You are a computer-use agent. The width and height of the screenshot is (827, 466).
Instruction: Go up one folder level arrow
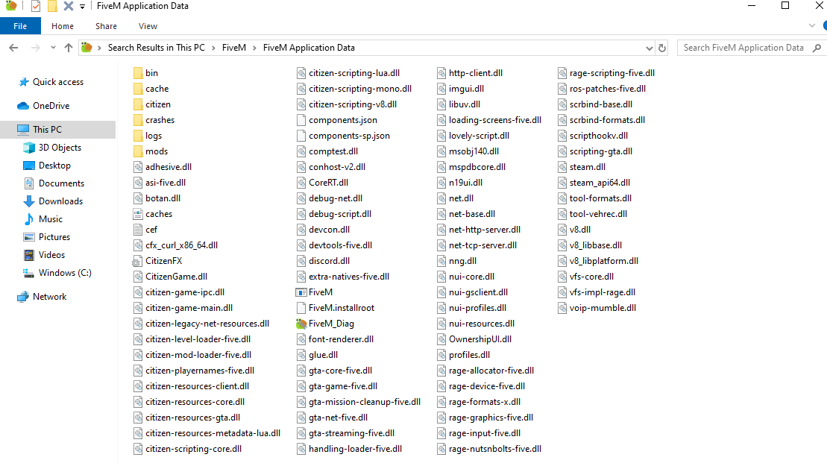tap(68, 48)
